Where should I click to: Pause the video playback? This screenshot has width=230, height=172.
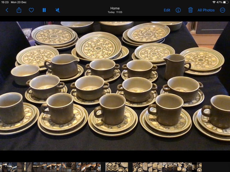44,10
